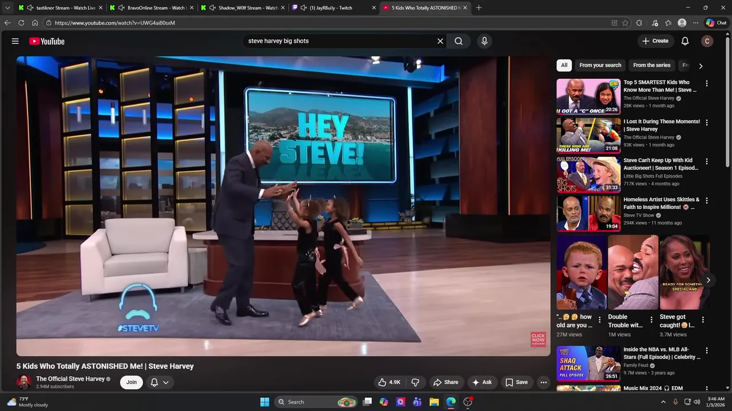The width and height of the screenshot is (732, 411).
Task: Show hidden system tray icons
Action: coord(663,402)
